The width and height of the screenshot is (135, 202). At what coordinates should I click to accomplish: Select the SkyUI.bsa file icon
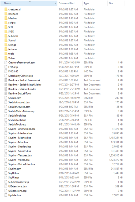pos(6,173)
